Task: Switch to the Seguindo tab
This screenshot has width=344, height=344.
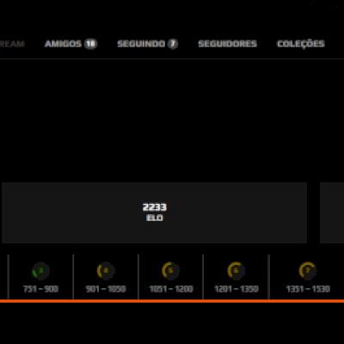Action: pos(148,44)
